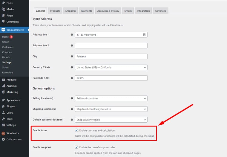Toggle Enable the use of coupon codes

(x=77, y=147)
